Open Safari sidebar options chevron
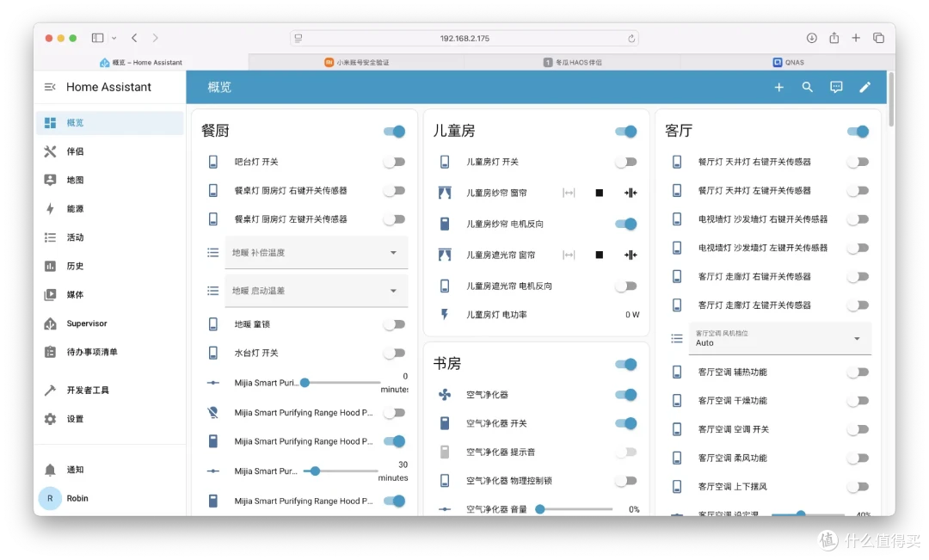 (x=114, y=38)
